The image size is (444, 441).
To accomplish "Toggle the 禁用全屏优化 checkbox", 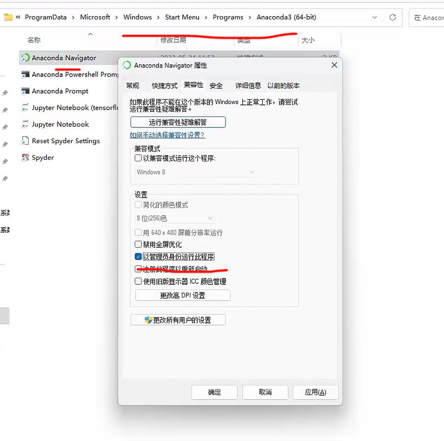I will click(138, 245).
